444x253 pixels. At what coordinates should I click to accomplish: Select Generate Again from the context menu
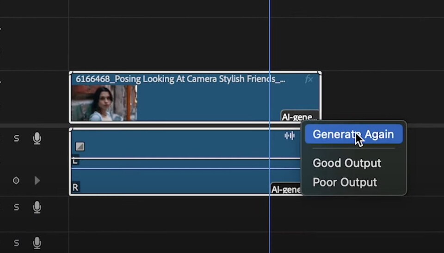pos(353,134)
